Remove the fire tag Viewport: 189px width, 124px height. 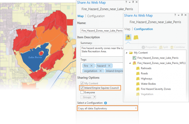91,66
